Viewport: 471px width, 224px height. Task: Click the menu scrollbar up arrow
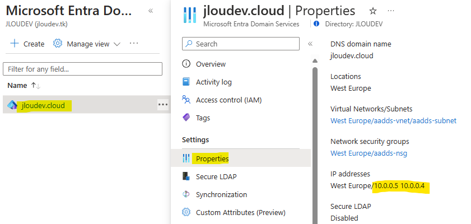(315, 61)
